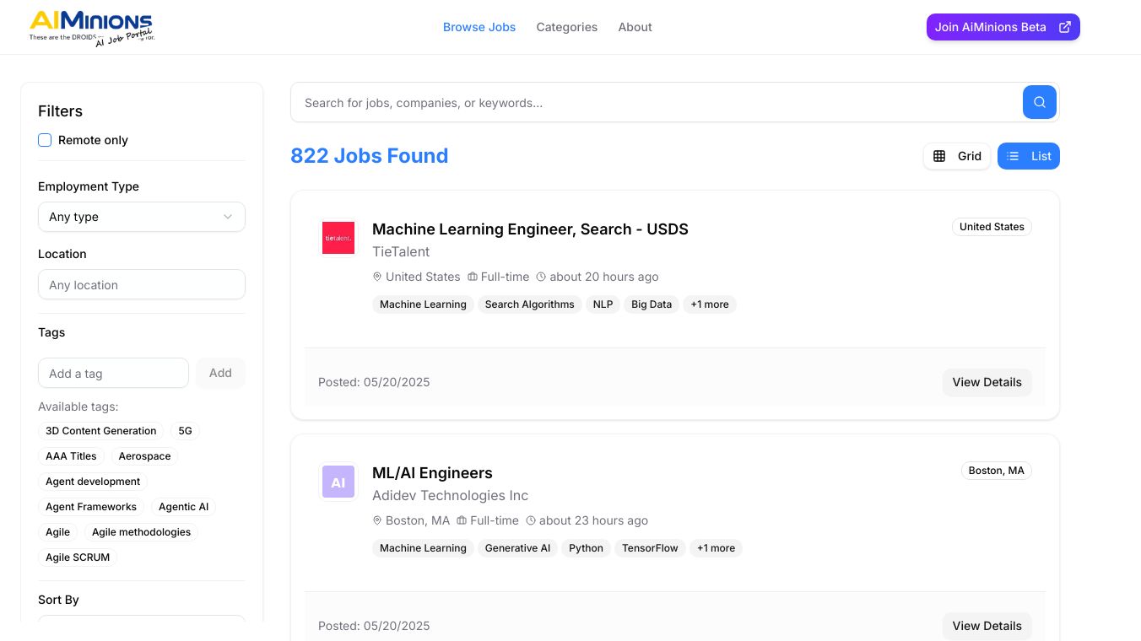Go to the About page
The width and height of the screenshot is (1141, 641).
(x=635, y=27)
